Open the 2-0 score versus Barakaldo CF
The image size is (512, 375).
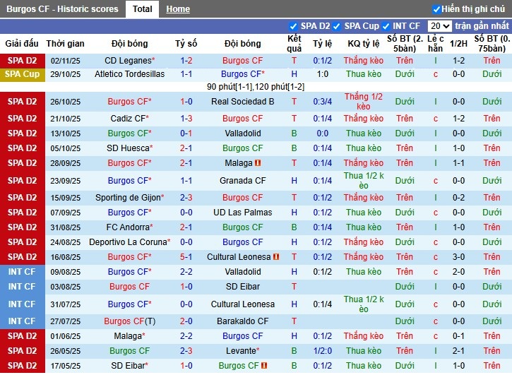pos(186,321)
